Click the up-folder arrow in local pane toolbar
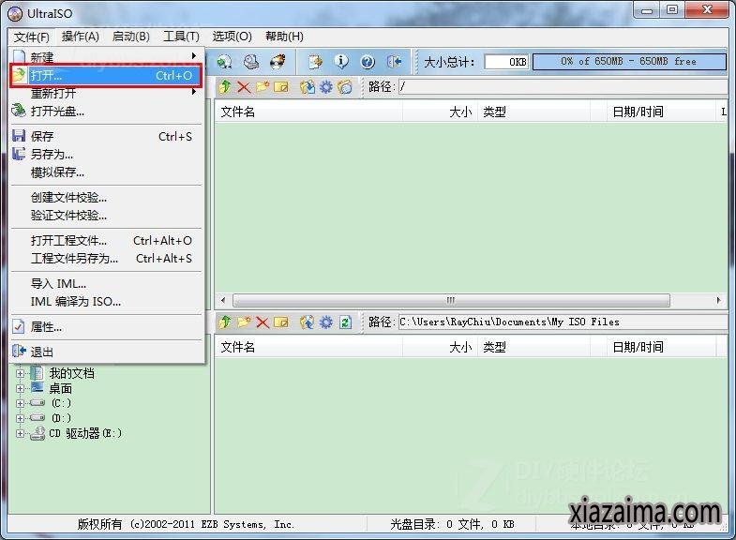 point(225,322)
